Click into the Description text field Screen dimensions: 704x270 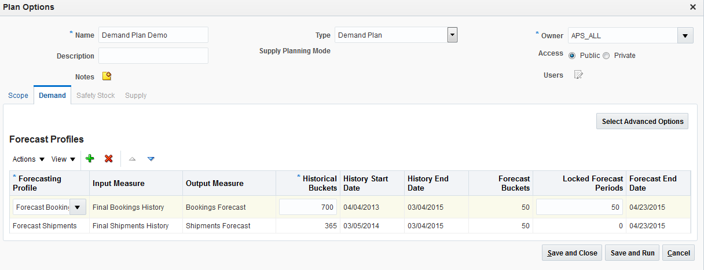click(x=153, y=56)
